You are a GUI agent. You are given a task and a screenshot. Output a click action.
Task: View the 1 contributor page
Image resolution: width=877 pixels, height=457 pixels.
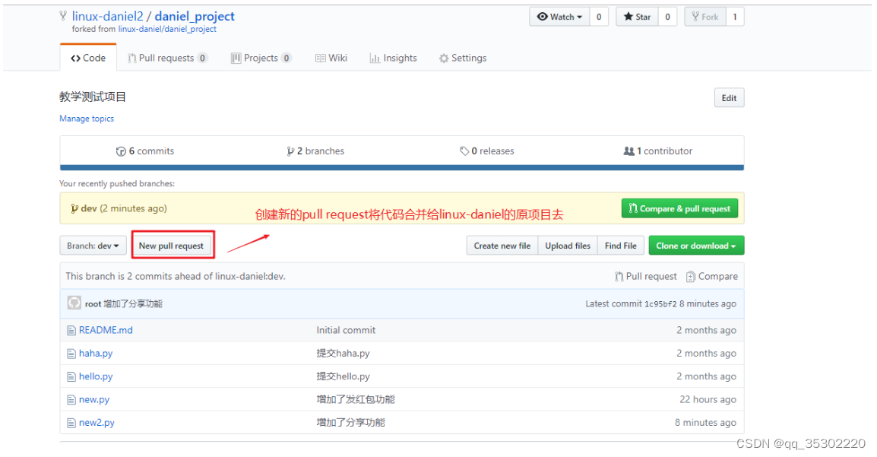(658, 151)
